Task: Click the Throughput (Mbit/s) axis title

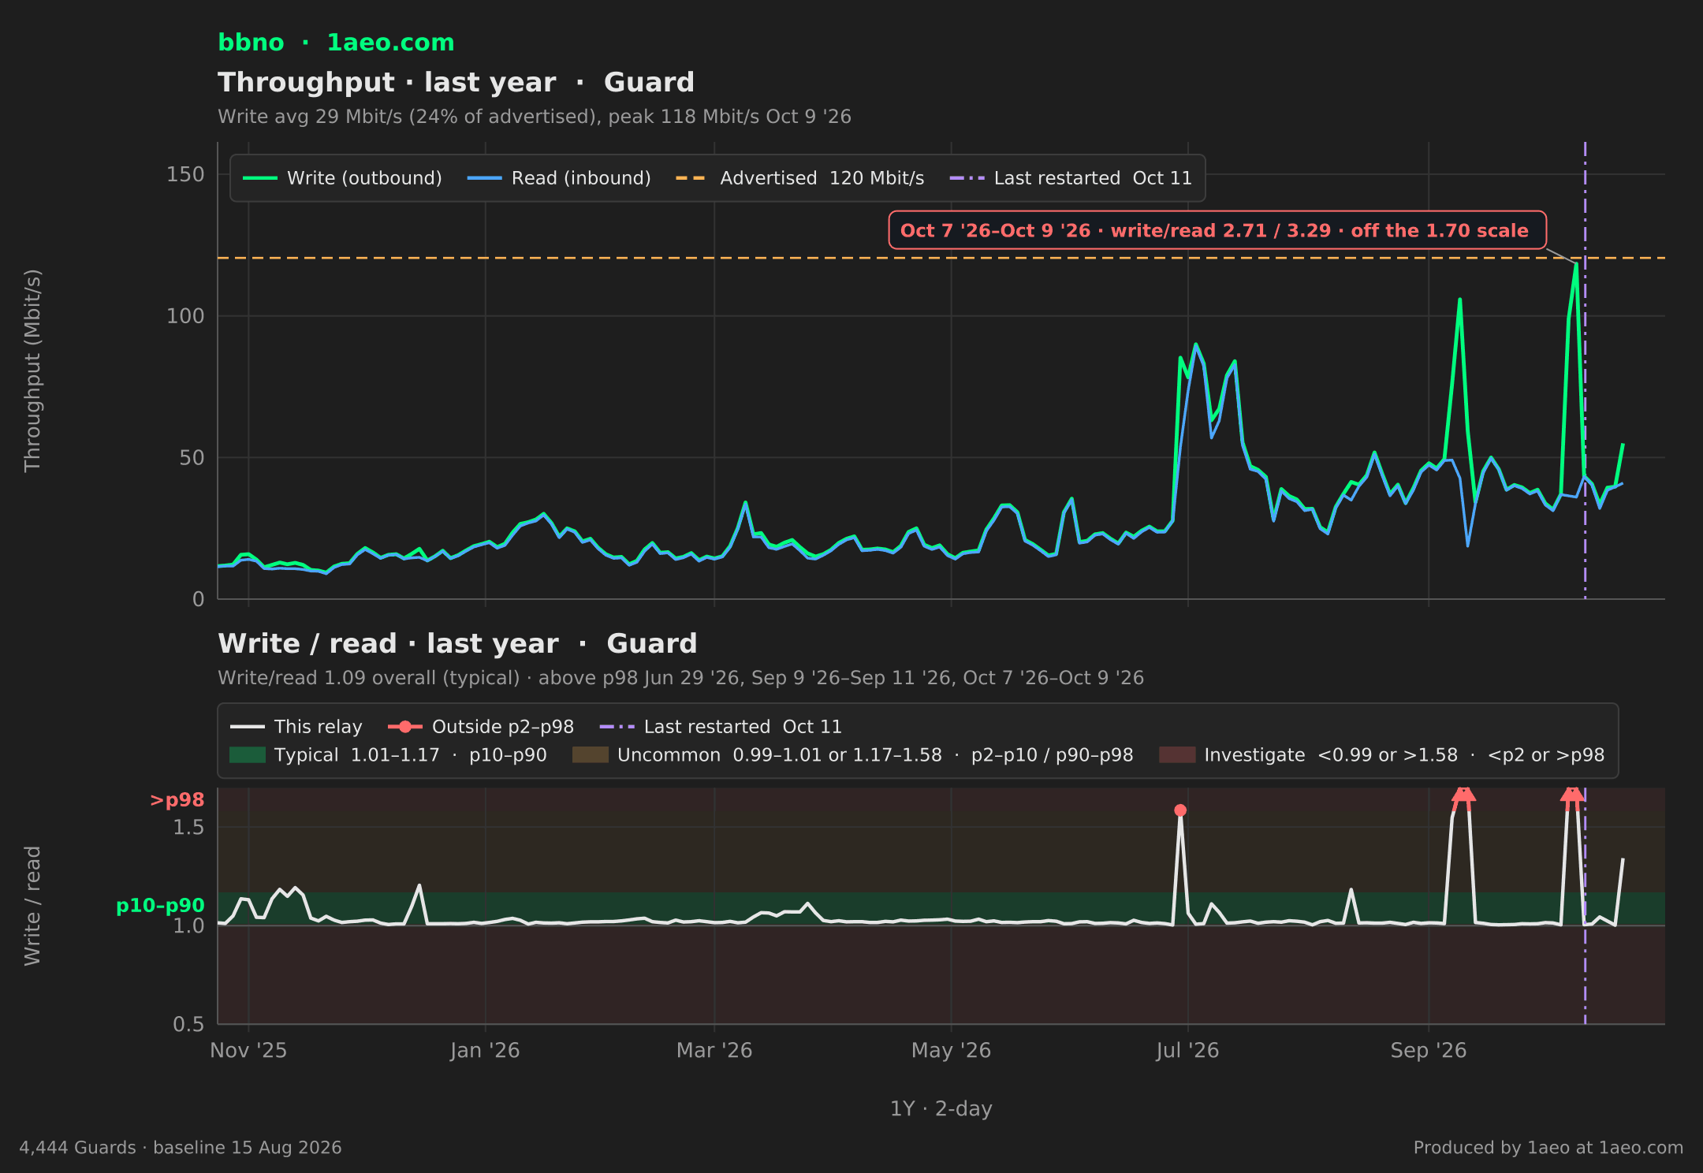Action: point(32,371)
